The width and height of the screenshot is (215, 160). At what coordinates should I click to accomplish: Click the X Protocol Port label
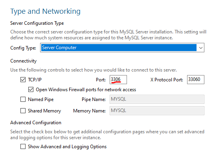pyautogui.click(x=167, y=80)
